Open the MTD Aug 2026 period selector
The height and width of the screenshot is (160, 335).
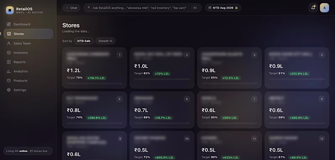pos(223,8)
